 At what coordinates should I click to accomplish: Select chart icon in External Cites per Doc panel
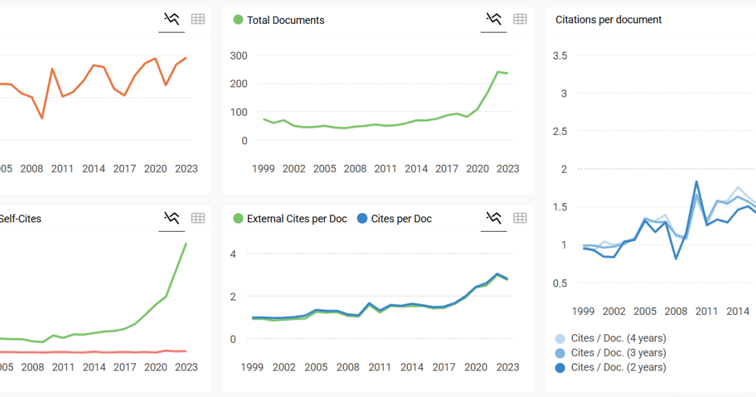493,218
